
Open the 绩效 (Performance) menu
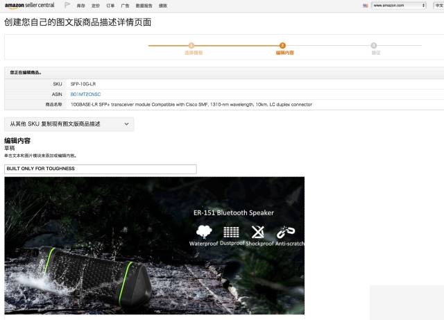163,6
